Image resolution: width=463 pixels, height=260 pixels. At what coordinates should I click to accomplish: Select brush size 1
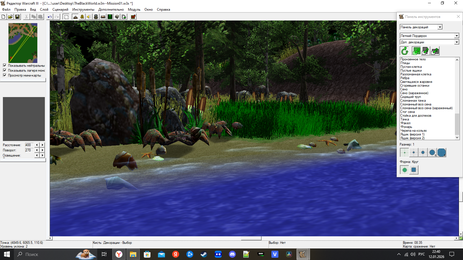pyautogui.click(x=405, y=152)
